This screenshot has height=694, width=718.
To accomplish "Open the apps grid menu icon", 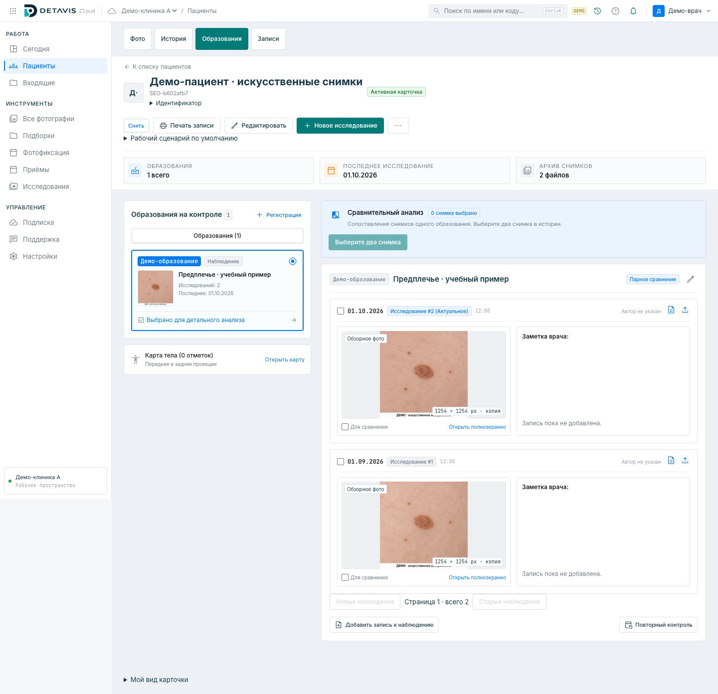I will (13, 11).
